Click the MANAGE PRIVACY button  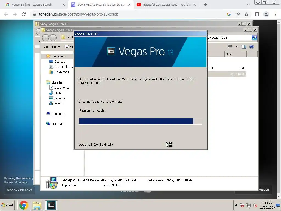[x=19, y=190]
